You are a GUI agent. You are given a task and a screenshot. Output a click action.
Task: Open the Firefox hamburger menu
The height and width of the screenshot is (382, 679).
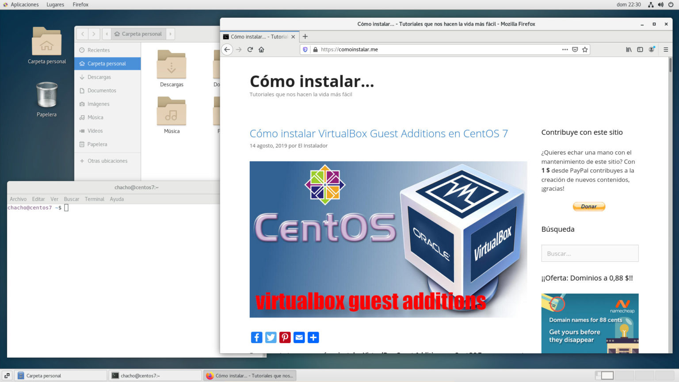(x=666, y=50)
